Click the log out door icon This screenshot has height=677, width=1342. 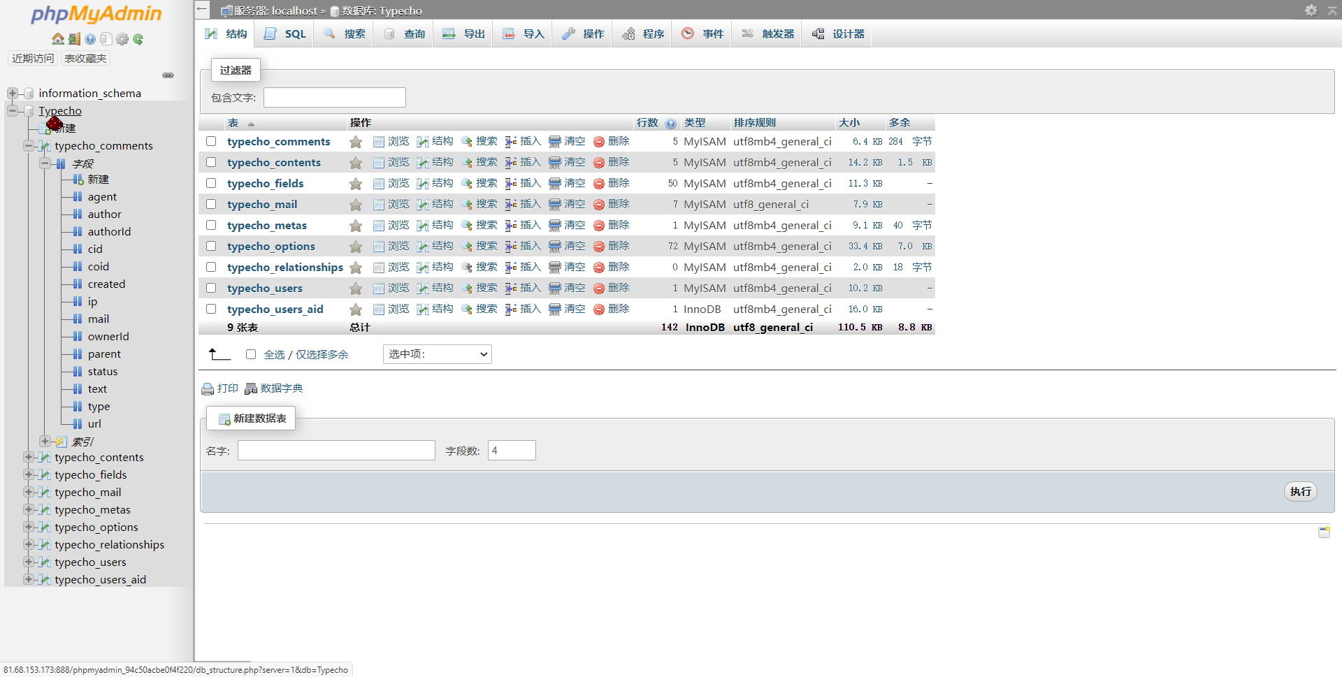point(74,39)
